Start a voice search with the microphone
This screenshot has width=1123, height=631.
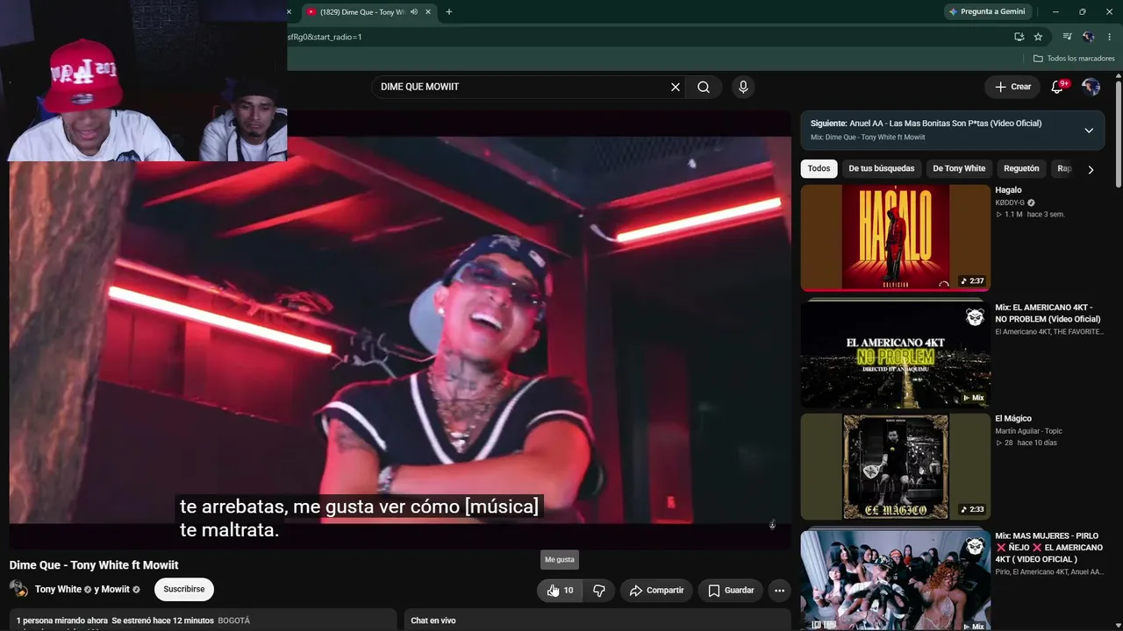pyautogui.click(x=743, y=87)
